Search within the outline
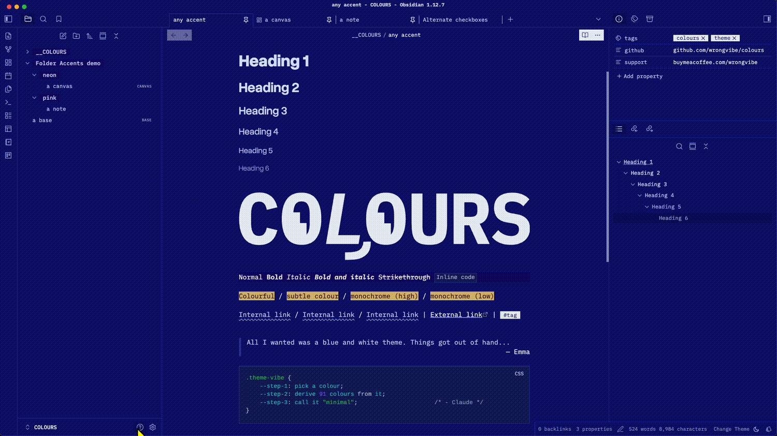Image resolution: width=777 pixels, height=436 pixels. coord(679,146)
